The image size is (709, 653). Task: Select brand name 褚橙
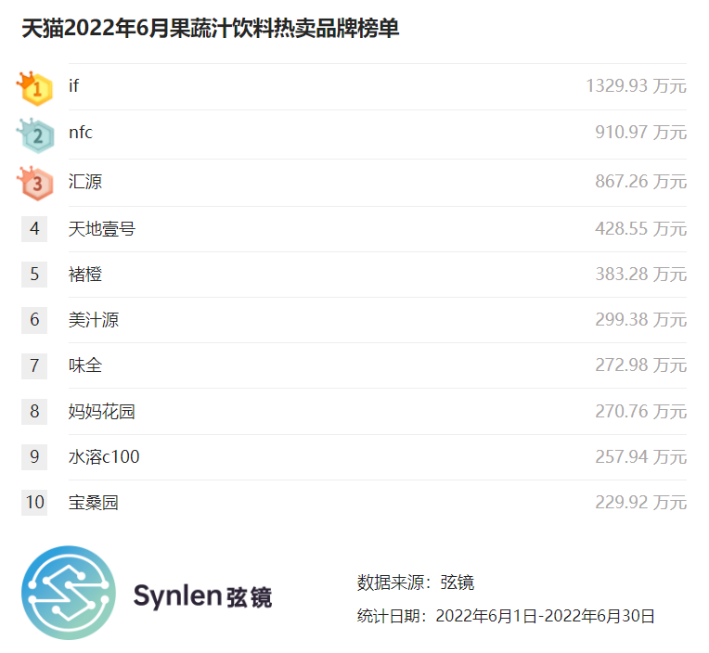point(85,275)
